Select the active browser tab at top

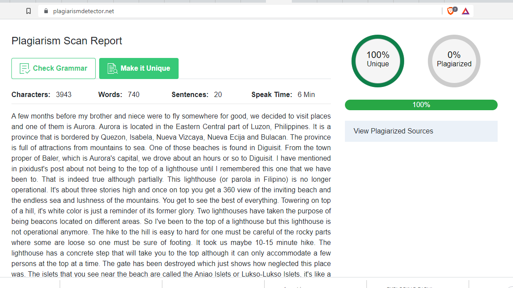[x=279, y=1]
